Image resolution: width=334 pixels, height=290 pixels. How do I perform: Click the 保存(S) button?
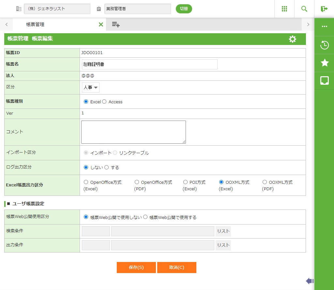pyautogui.click(x=136, y=268)
